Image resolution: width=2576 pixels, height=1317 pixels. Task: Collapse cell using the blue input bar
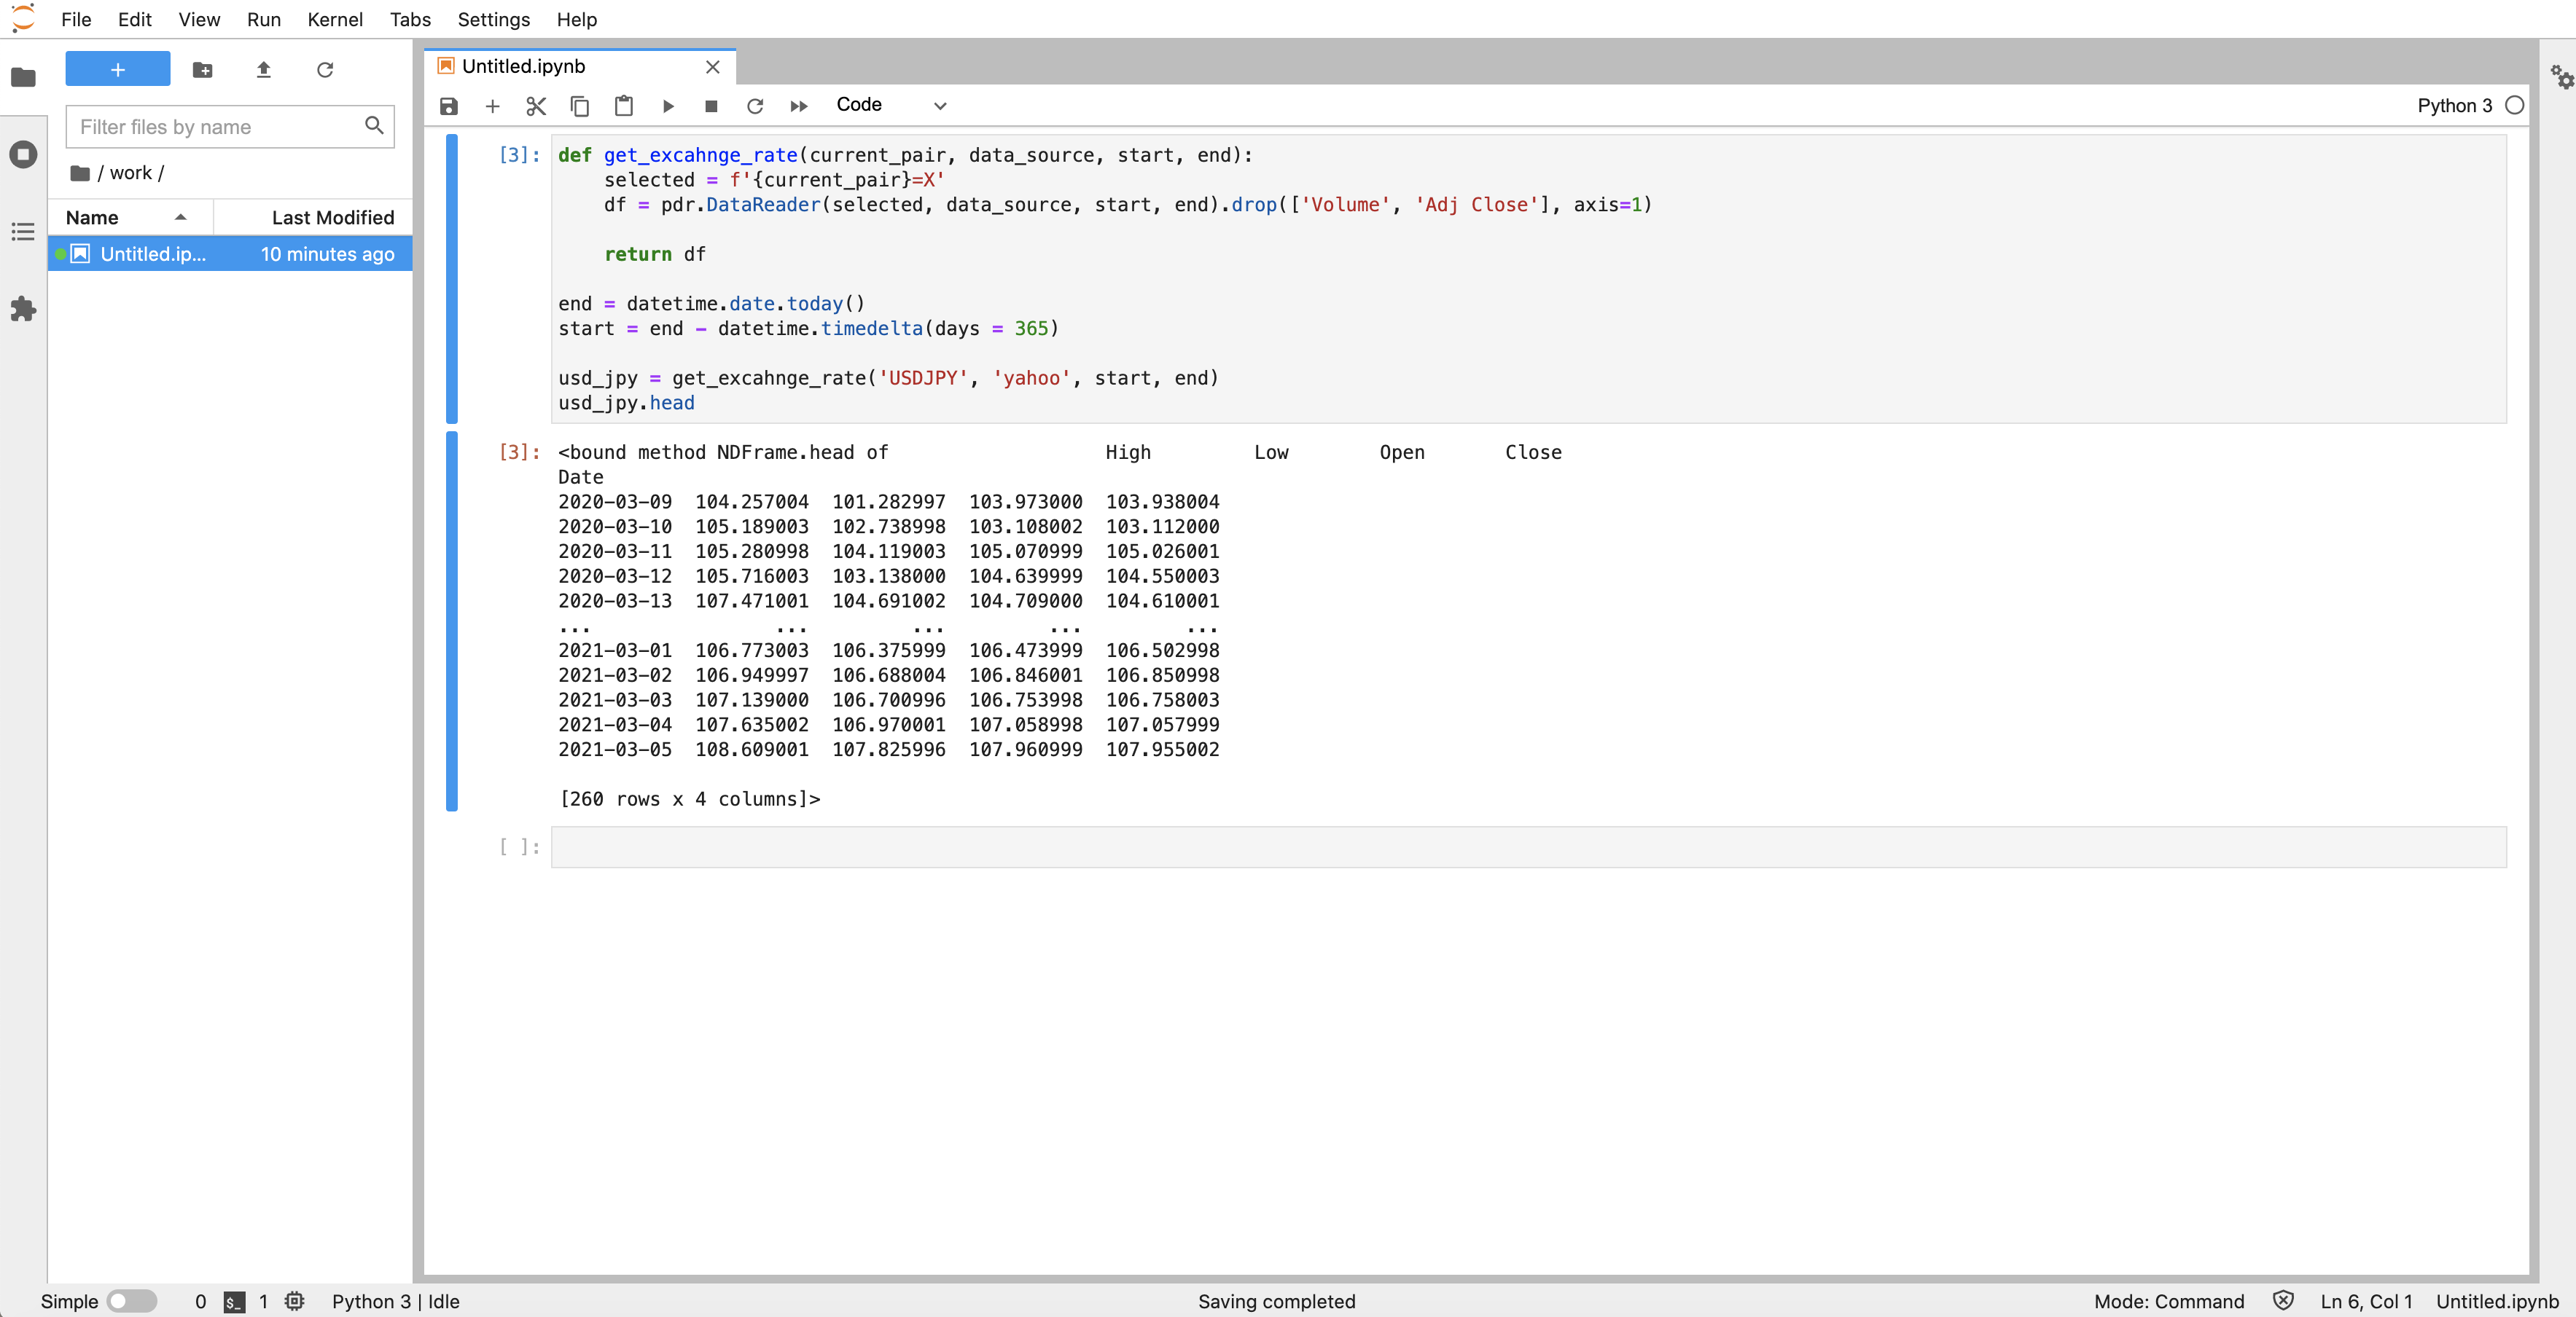452,278
